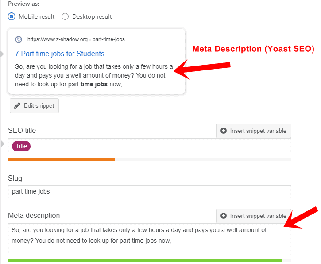Select the purple Title variable tag
The height and width of the screenshot is (264, 321).
pos(21,146)
